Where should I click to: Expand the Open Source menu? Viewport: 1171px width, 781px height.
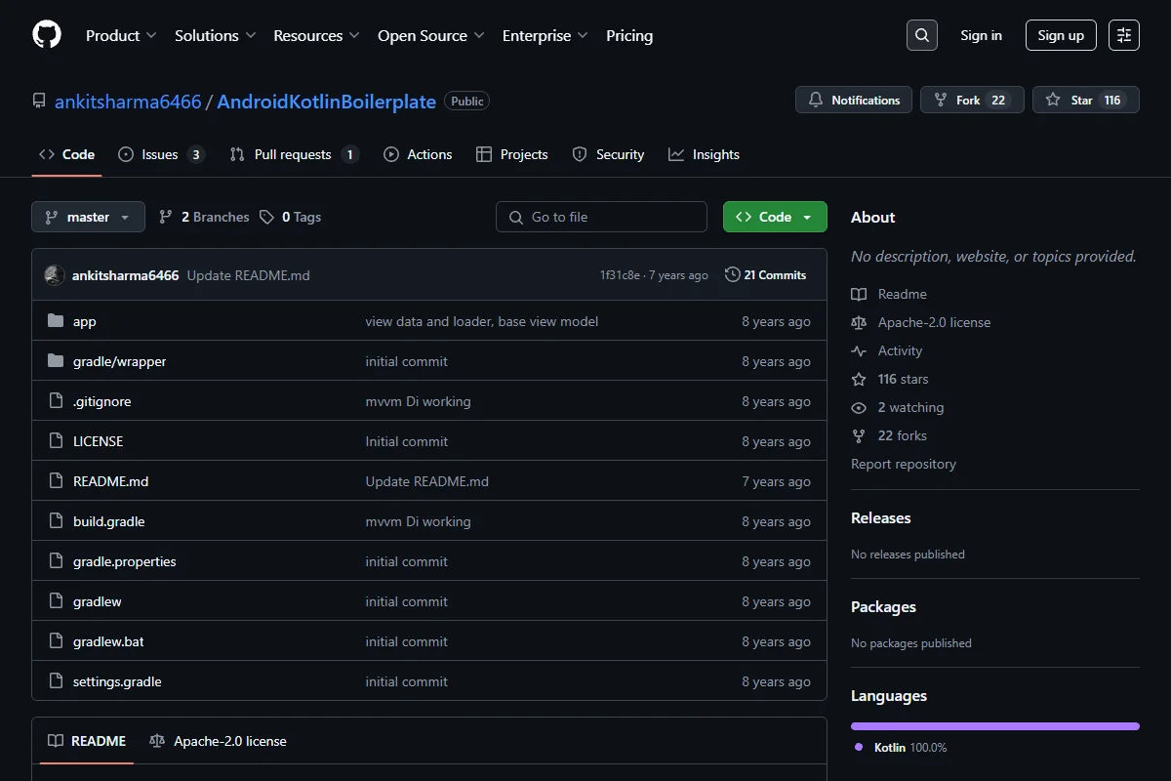click(431, 35)
